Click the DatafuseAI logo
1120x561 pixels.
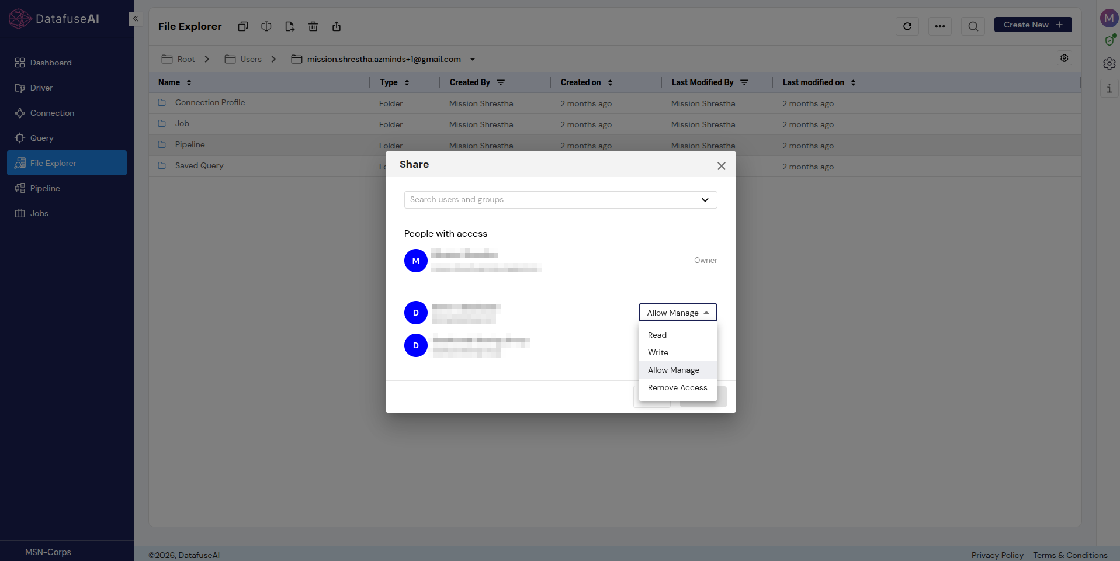tap(54, 19)
